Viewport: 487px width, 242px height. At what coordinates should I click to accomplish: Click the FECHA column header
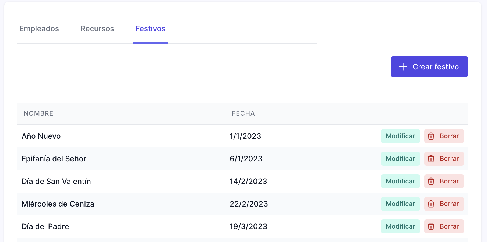pyautogui.click(x=243, y=113)
